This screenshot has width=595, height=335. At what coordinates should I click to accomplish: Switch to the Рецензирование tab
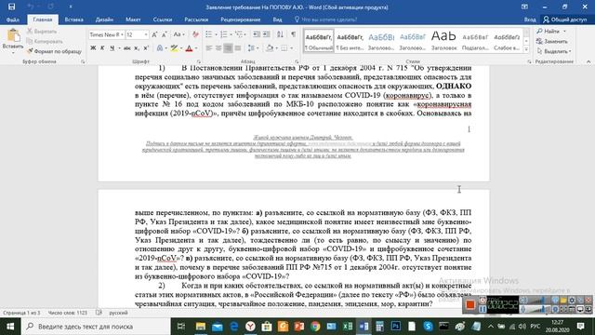coord(241,20)
